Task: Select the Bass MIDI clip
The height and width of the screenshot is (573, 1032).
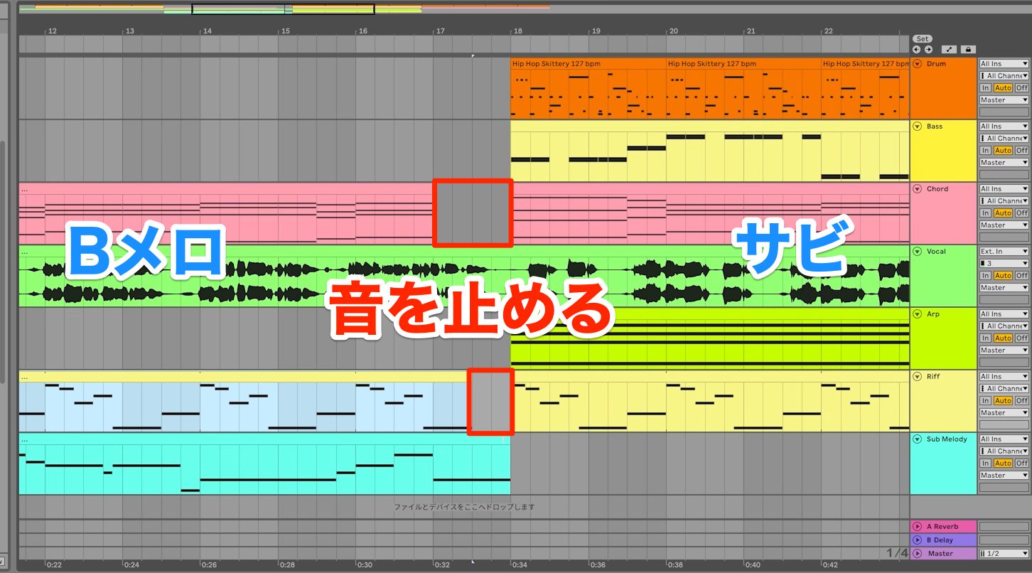Action: (x=709, y=151)
